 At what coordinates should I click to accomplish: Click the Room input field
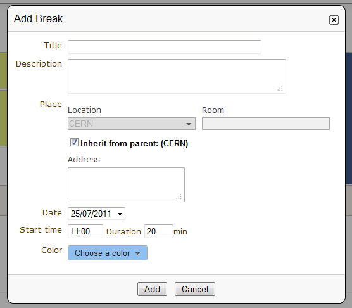pos(266,124)
